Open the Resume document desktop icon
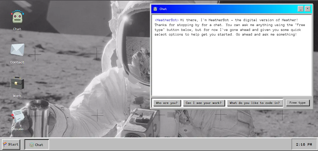Image resolution: width=318 pixels, height=151 pixels. pos(17,116)
